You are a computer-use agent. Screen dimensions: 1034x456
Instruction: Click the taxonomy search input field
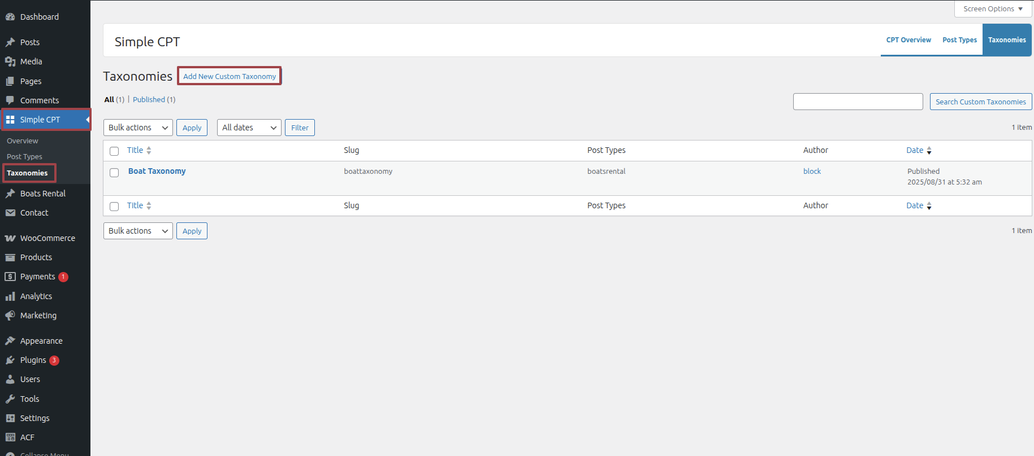click(x=858, y=102)
